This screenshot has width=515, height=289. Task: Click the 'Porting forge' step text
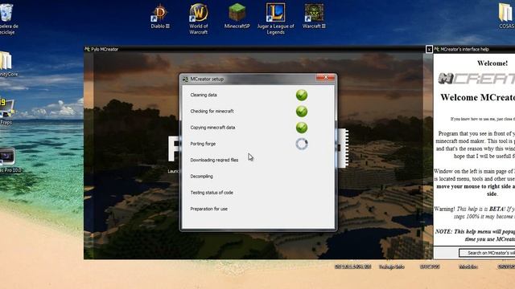click(x=203, y=144)
